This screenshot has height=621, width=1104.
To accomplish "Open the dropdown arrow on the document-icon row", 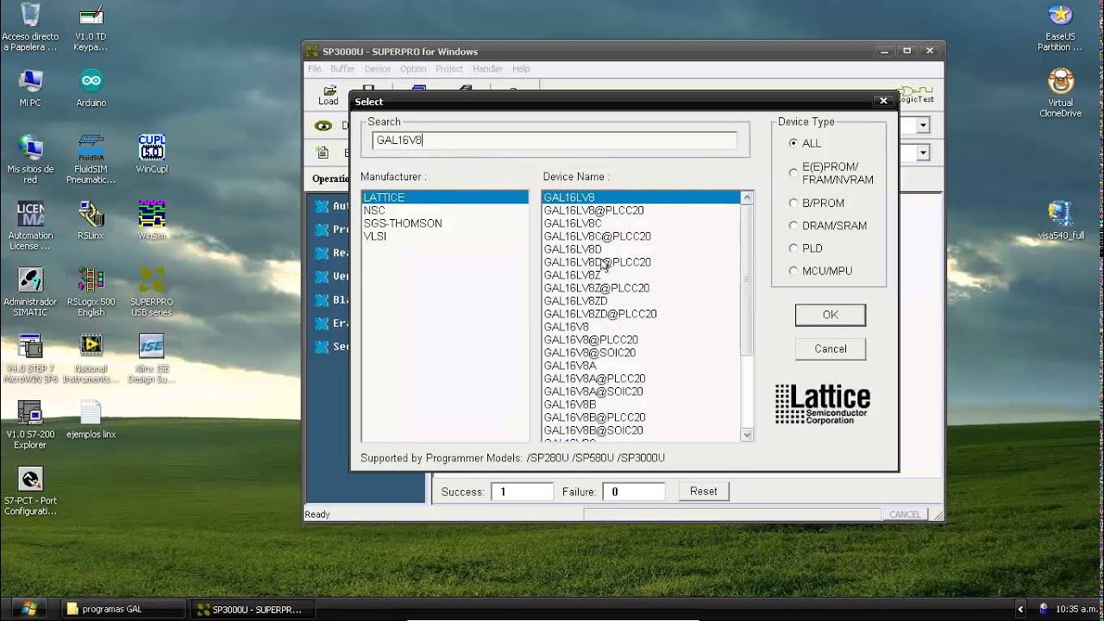I will [923, 153].
